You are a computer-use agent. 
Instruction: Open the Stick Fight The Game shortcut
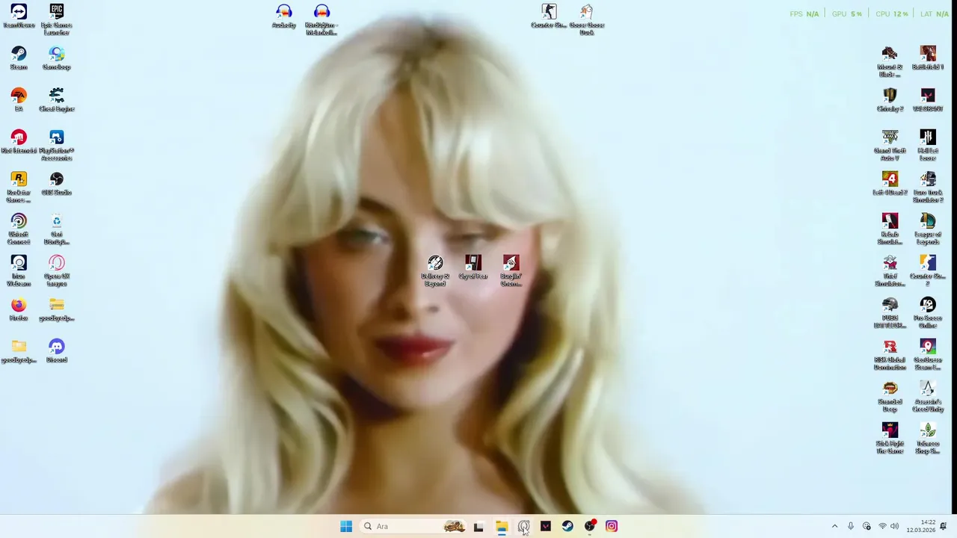pos(890,438)
